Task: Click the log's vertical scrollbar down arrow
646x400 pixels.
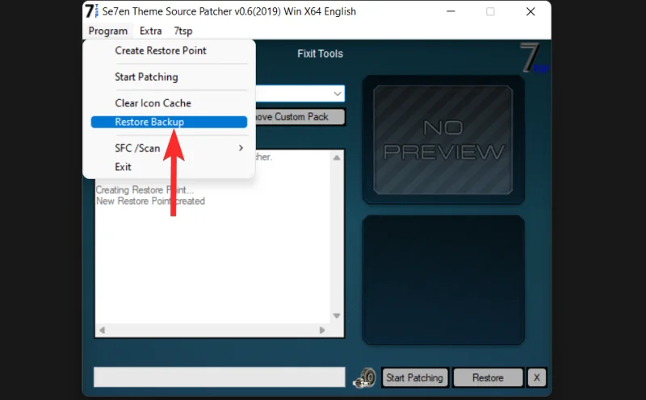Action: 337,316
